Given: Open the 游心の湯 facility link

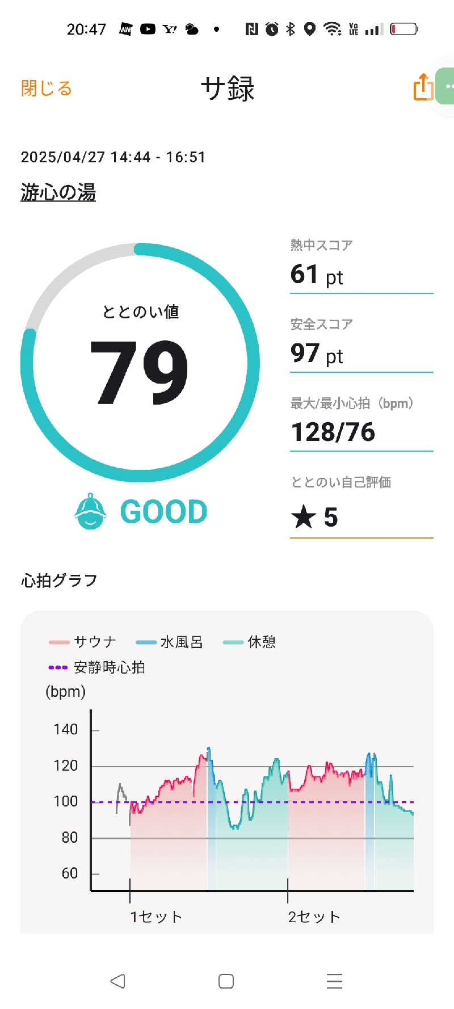Looking at the screenshot, I should click(58, 192).
